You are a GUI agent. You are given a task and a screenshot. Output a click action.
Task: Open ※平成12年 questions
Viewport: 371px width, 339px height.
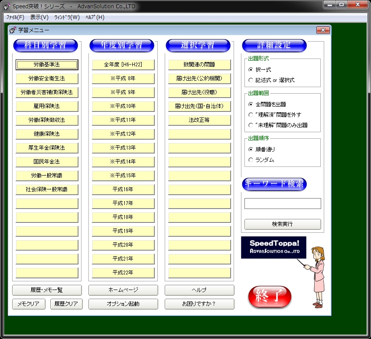point(123,134)
